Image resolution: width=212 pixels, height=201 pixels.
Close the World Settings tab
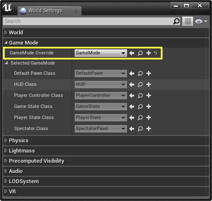pos(76,11)
